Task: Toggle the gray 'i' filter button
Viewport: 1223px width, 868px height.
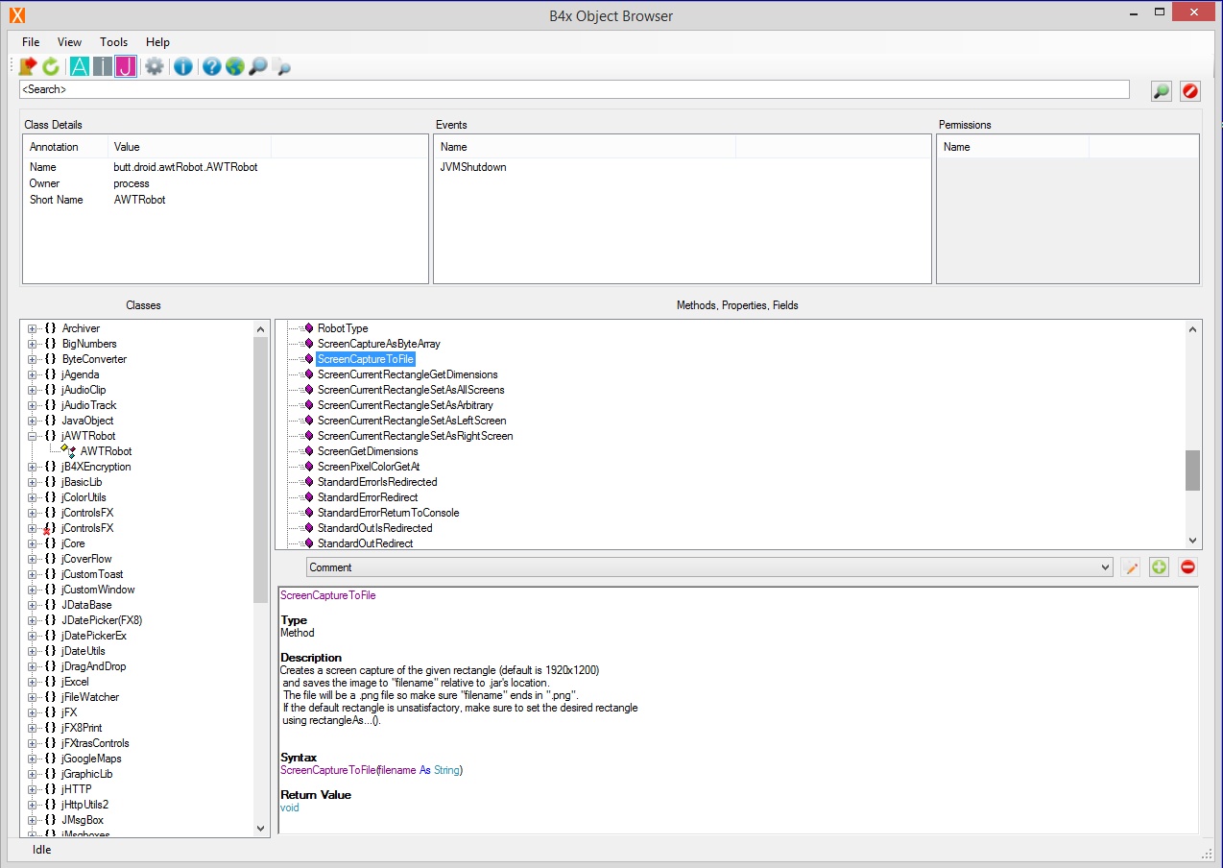Action: (x=102, y=66)
